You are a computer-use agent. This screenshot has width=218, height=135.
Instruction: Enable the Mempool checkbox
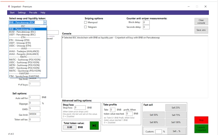point(86,22)
